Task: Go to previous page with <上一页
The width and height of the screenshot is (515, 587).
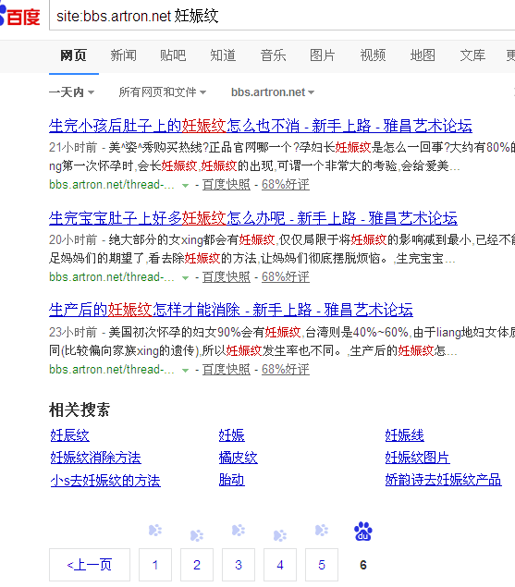Action: [x=90, y=565]
